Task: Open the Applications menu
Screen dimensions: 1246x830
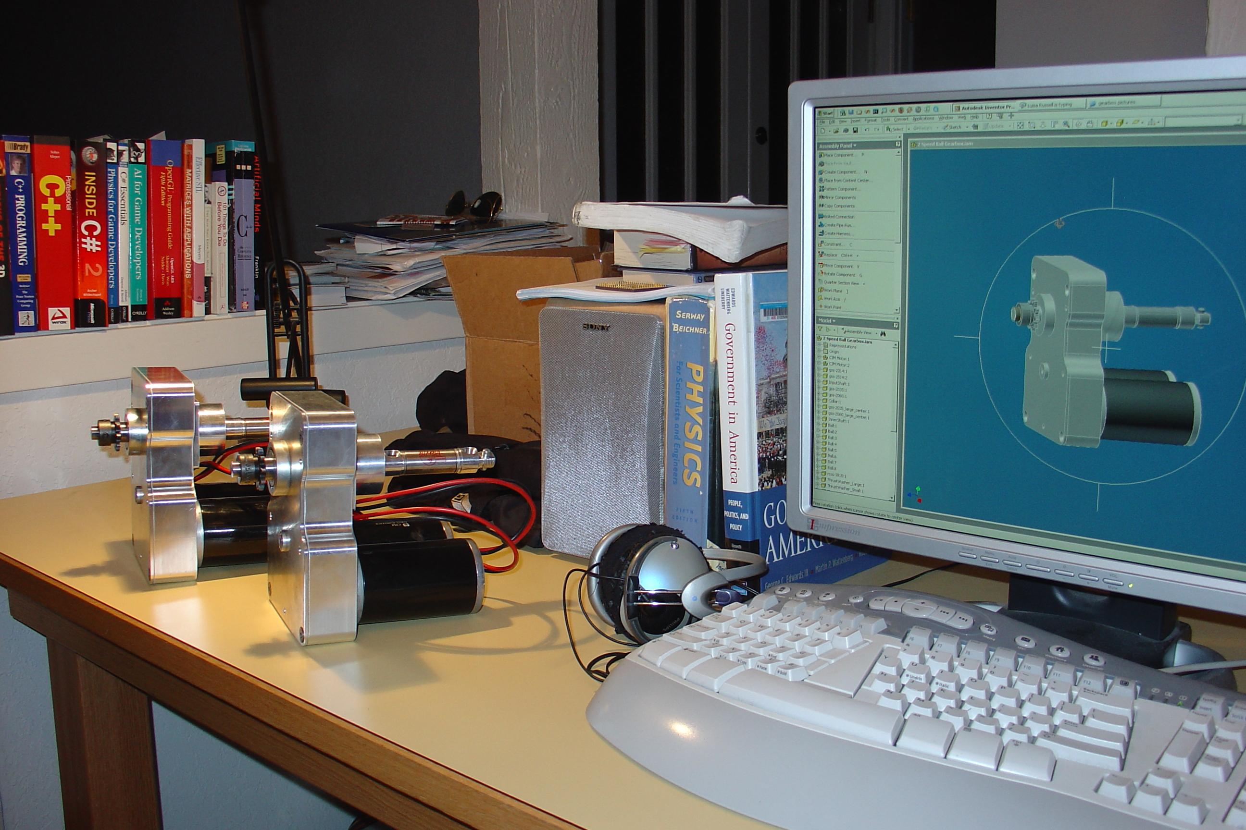Action: [x=923, y=119]
